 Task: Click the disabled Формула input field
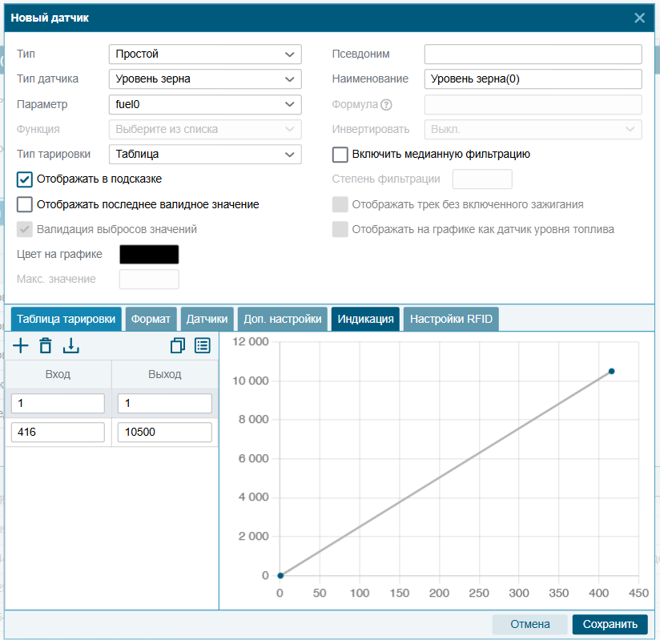click(x=533, y=104)
